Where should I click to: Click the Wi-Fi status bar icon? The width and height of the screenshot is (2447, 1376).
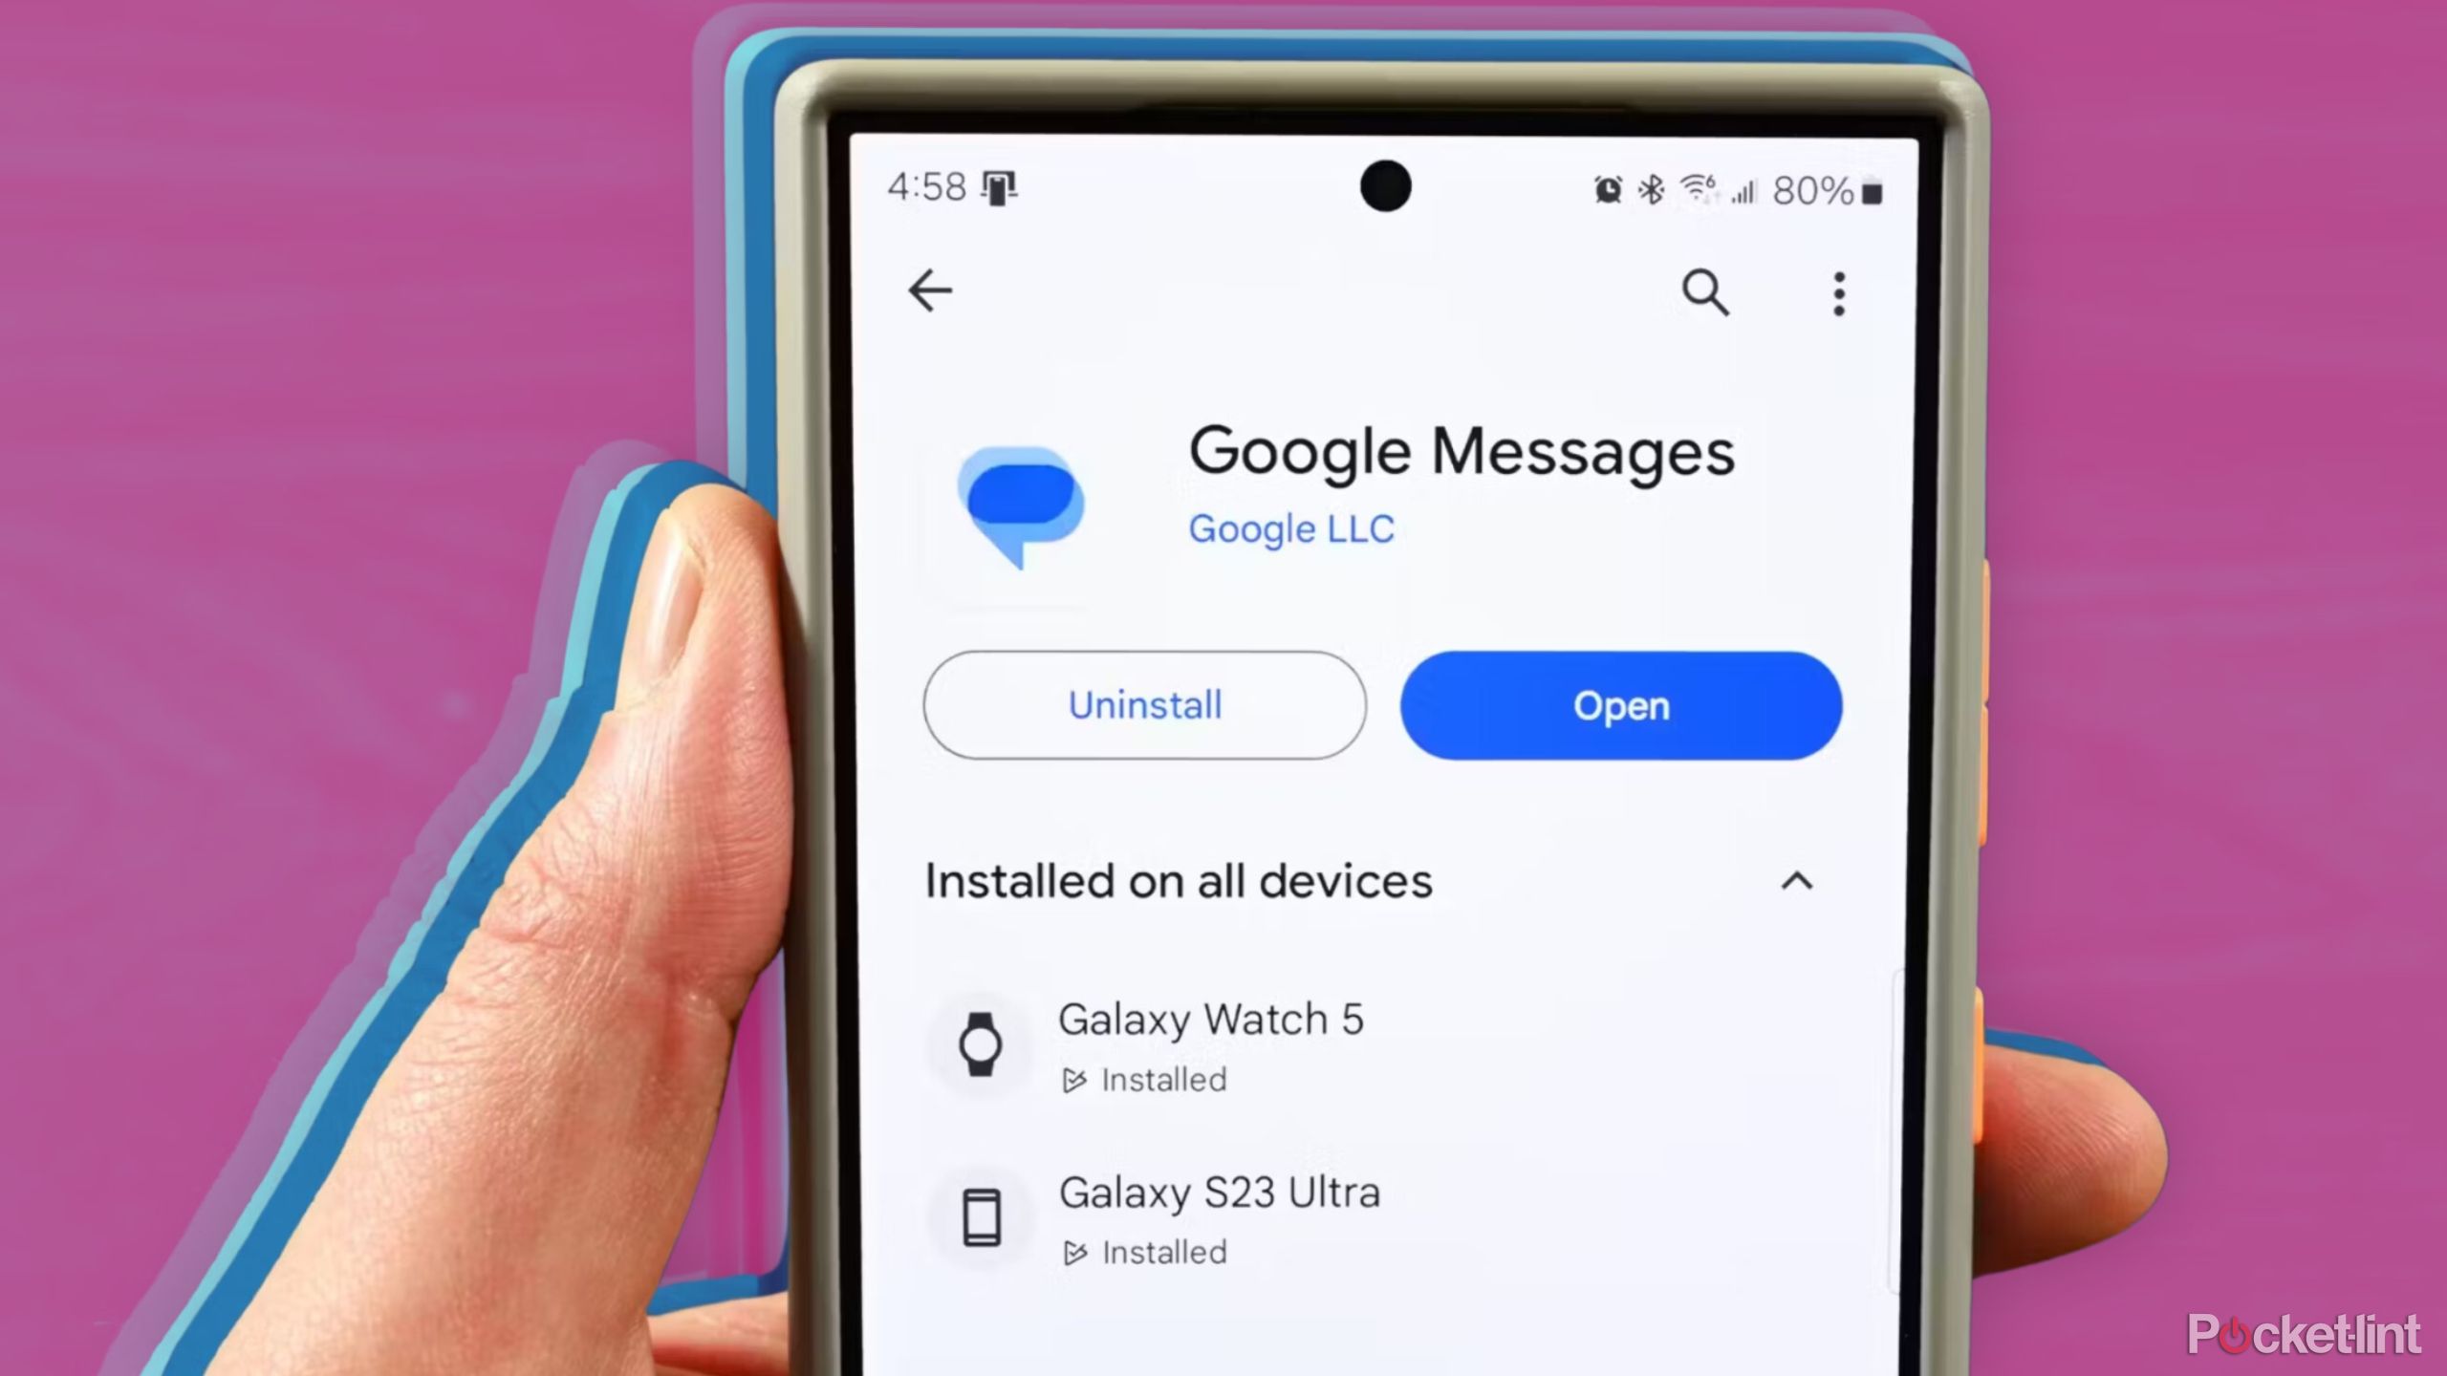coord(1689,188)
